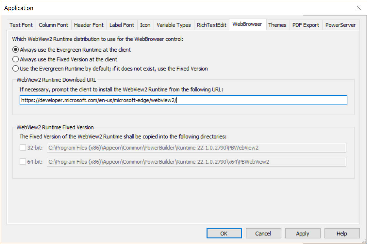Viewport: 367px width, 244px height.
Task: Open the Icon tab
Action: [x=145, y=25]
